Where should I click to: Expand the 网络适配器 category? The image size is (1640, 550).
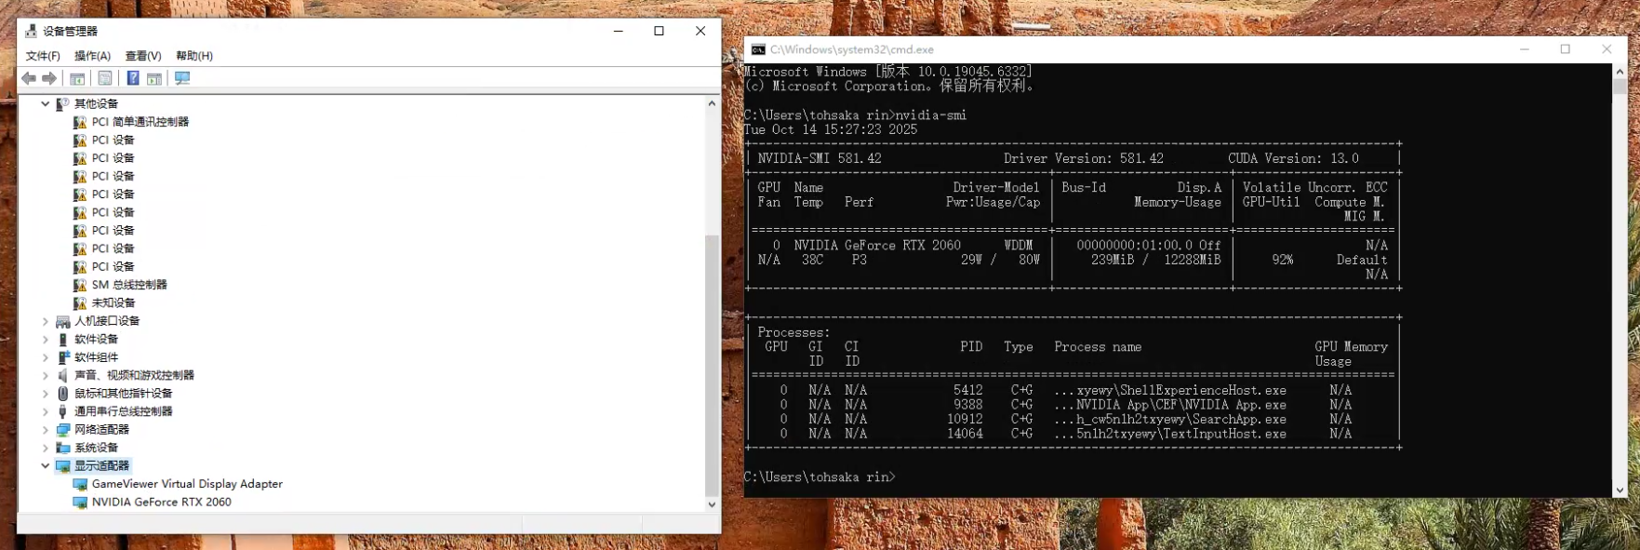(x=45, y=430)
